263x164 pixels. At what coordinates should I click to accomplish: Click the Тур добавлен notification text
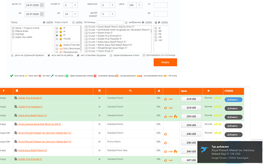220,147
